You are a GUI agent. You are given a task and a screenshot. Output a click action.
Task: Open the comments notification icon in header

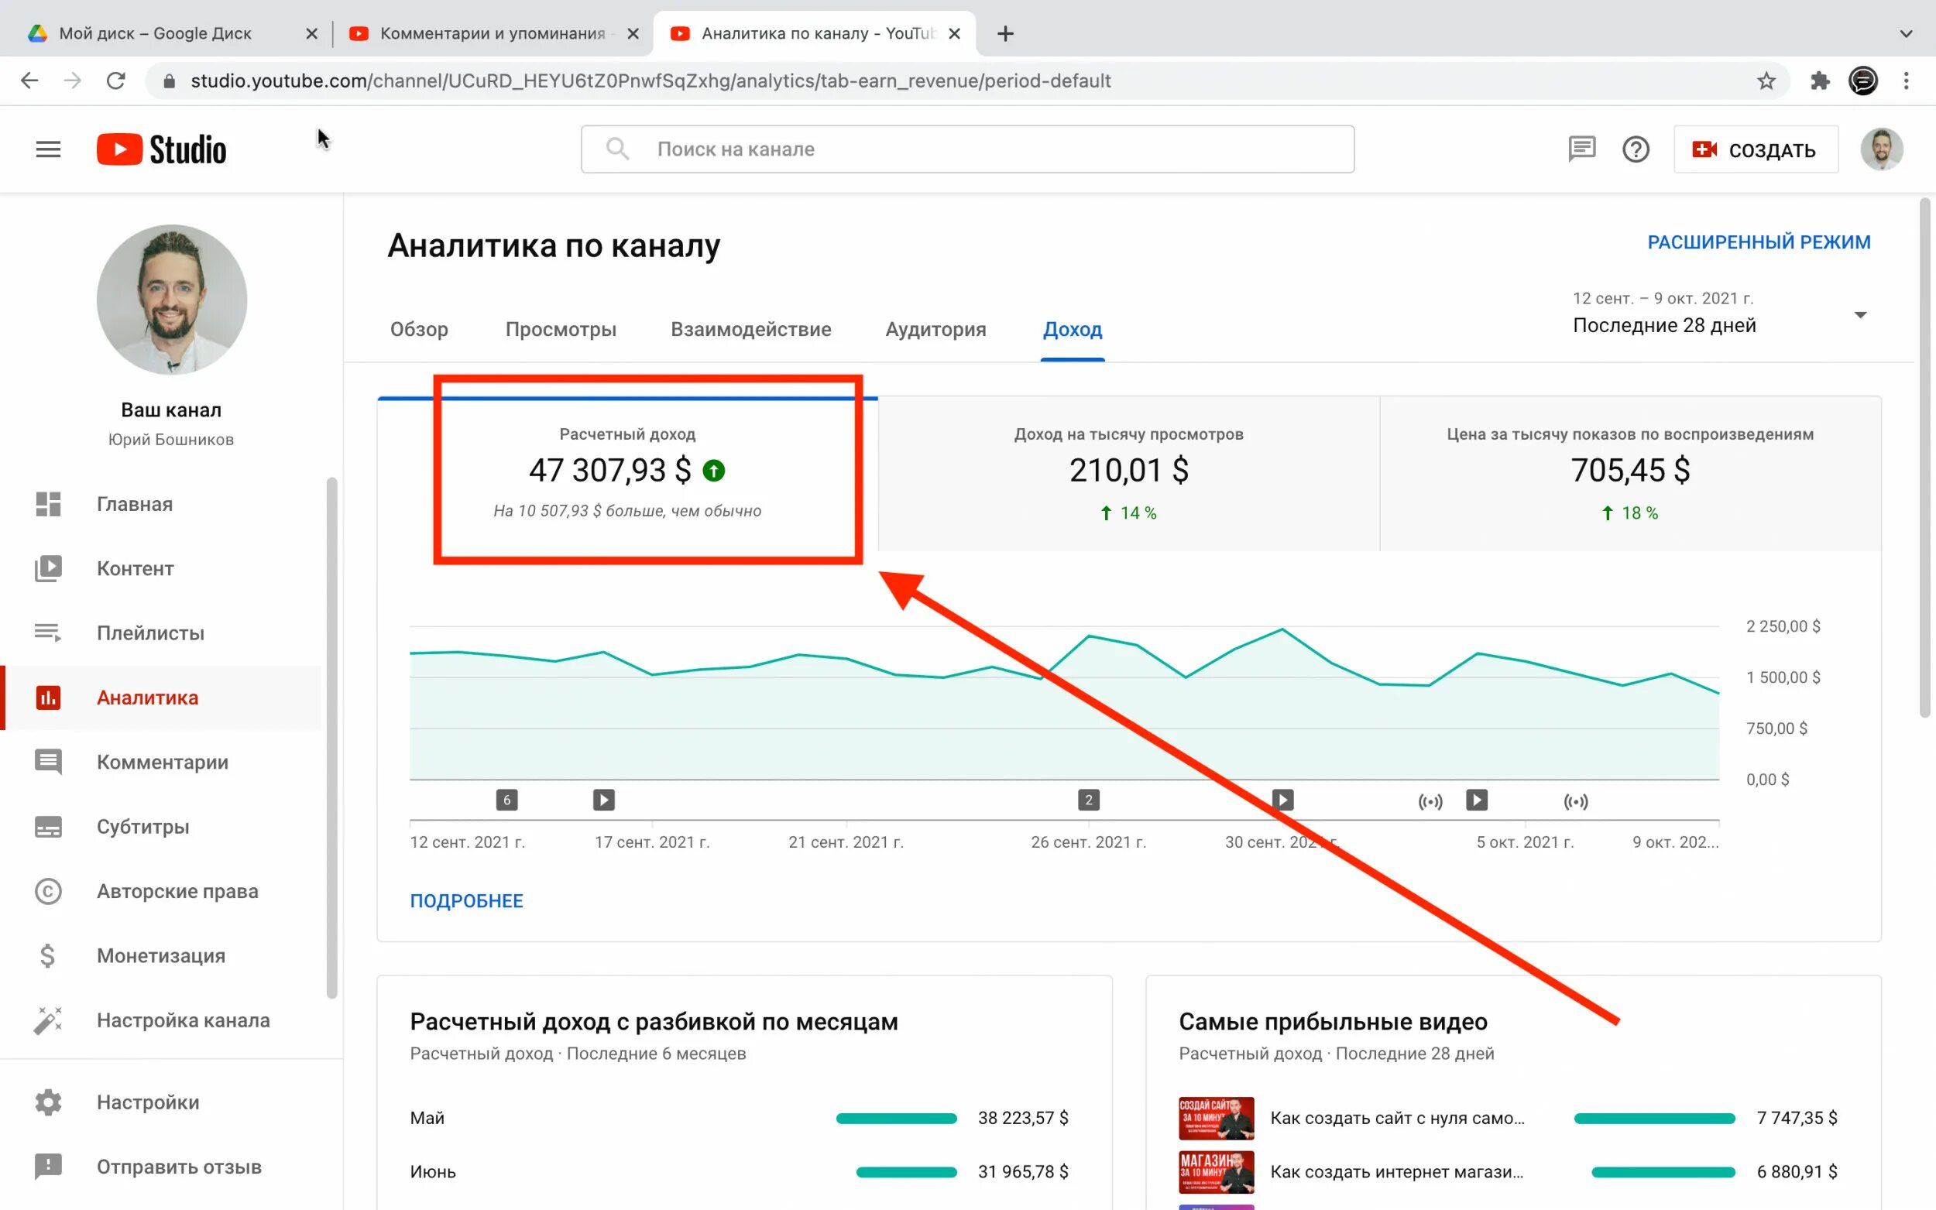point(1581,149)
